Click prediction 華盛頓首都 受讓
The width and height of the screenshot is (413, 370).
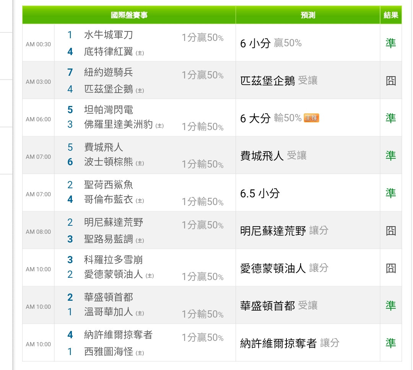(279, 306)
